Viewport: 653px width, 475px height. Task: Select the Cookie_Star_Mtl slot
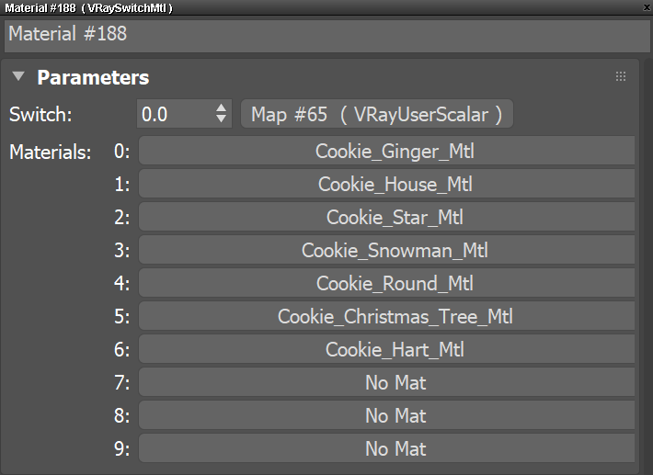[x=386, y=217]
